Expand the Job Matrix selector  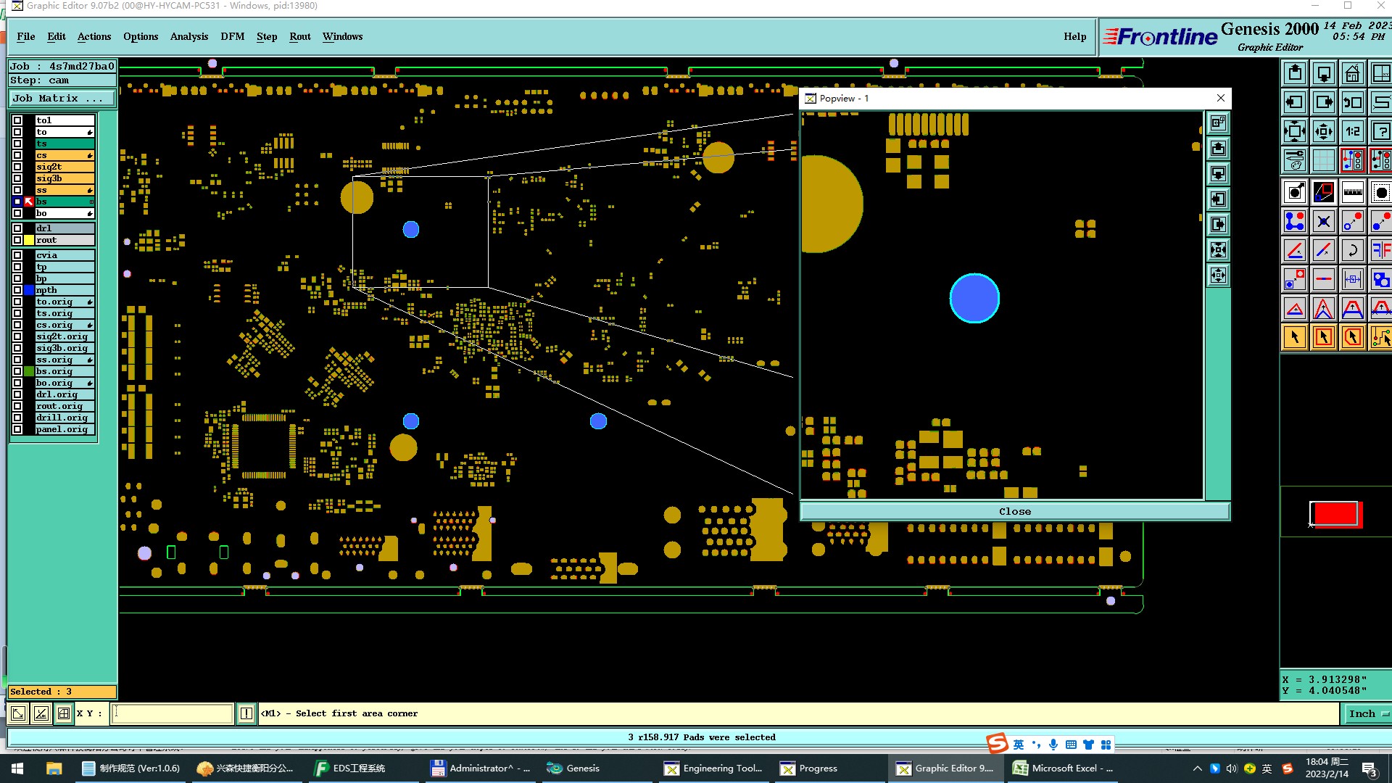62,99
